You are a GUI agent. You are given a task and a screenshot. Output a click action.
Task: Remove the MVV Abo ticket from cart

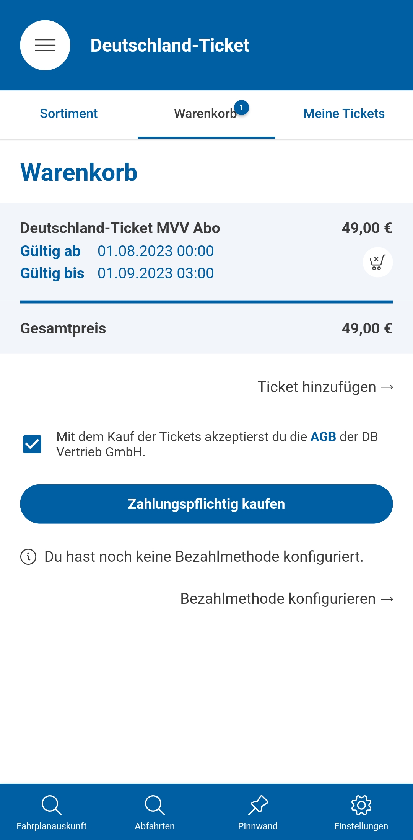(x=377, y=262)
